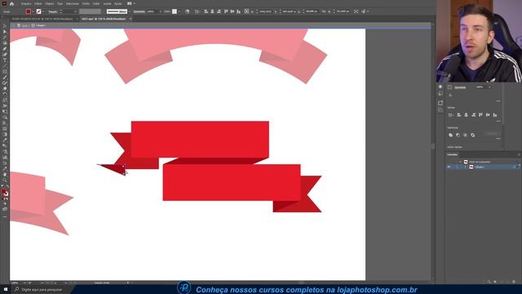522x294 pixels.
Task: Open the Arquivo menu
Action: [26, 3]
